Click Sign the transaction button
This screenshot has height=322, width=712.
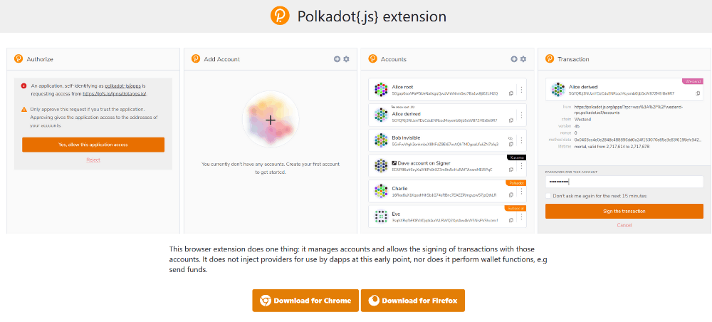click(x=624, y=211)
